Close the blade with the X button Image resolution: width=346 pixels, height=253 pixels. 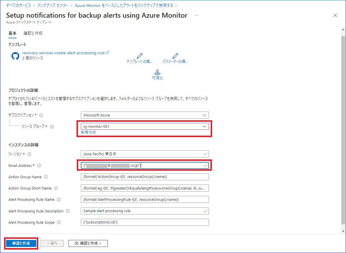[335, 15]
